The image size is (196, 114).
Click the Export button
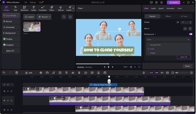point(173,3)
